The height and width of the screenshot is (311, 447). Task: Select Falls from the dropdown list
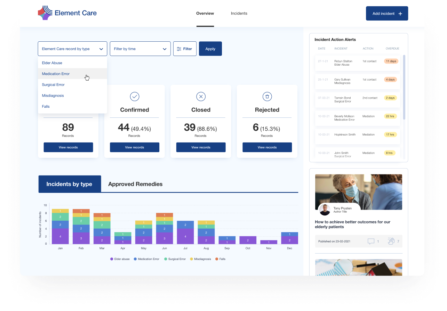(45, 106)
